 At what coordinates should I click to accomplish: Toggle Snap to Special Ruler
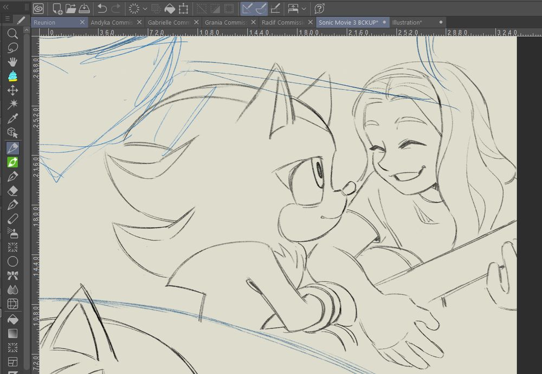pyautogui.click(x=261, y=9)
